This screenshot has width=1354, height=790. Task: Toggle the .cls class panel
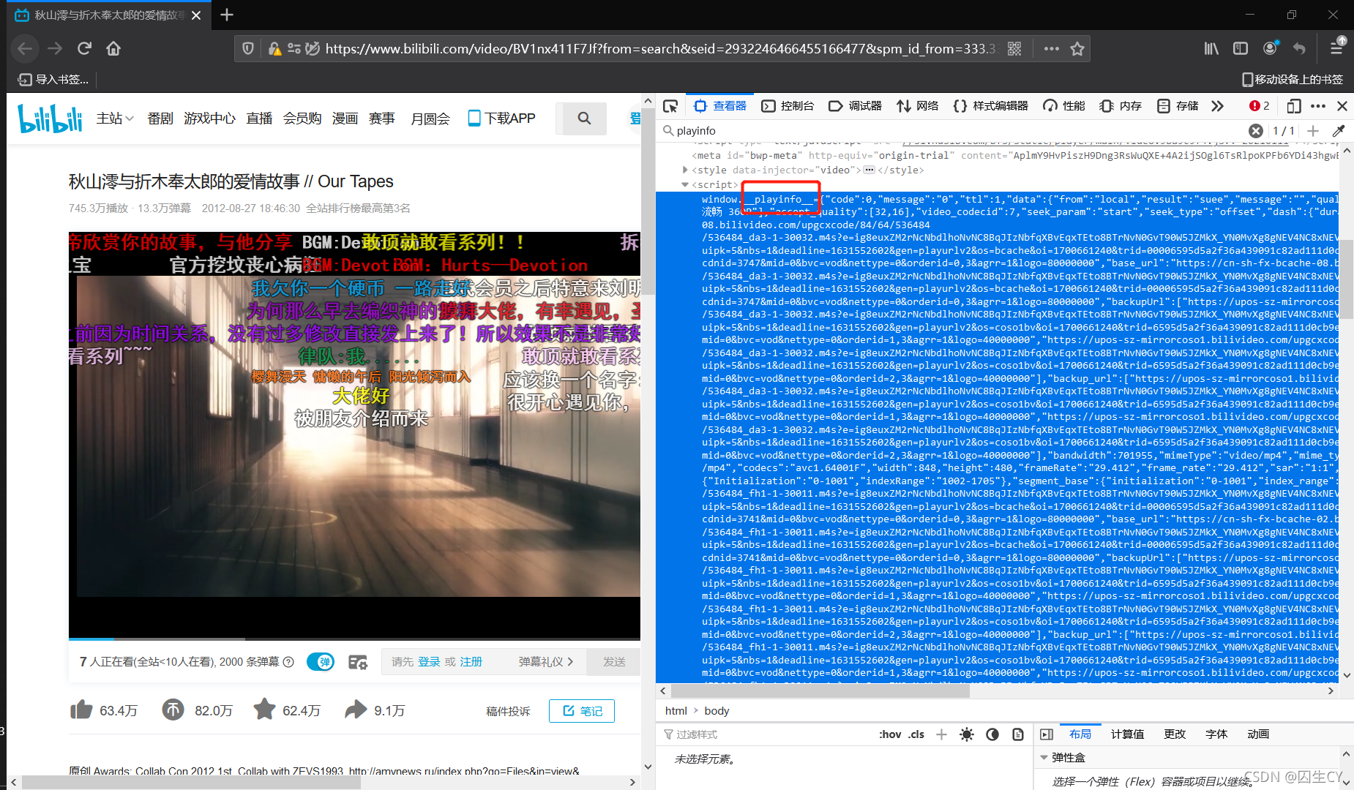click(916, 734)
